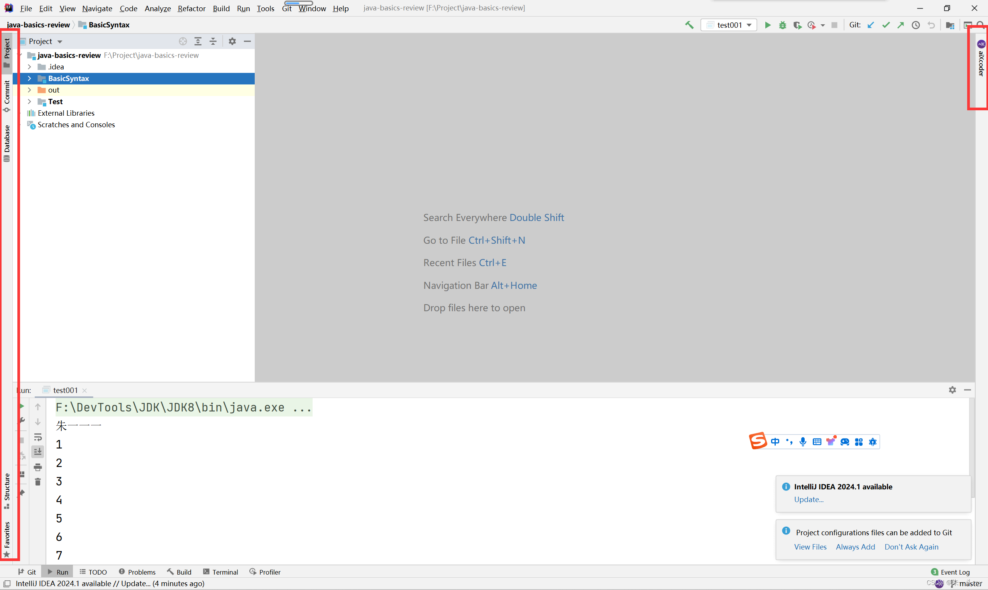Image resolution: width=988 pixels, height=590 pixels.
Task: Open the Profiler tool tab
Action: 265,572
